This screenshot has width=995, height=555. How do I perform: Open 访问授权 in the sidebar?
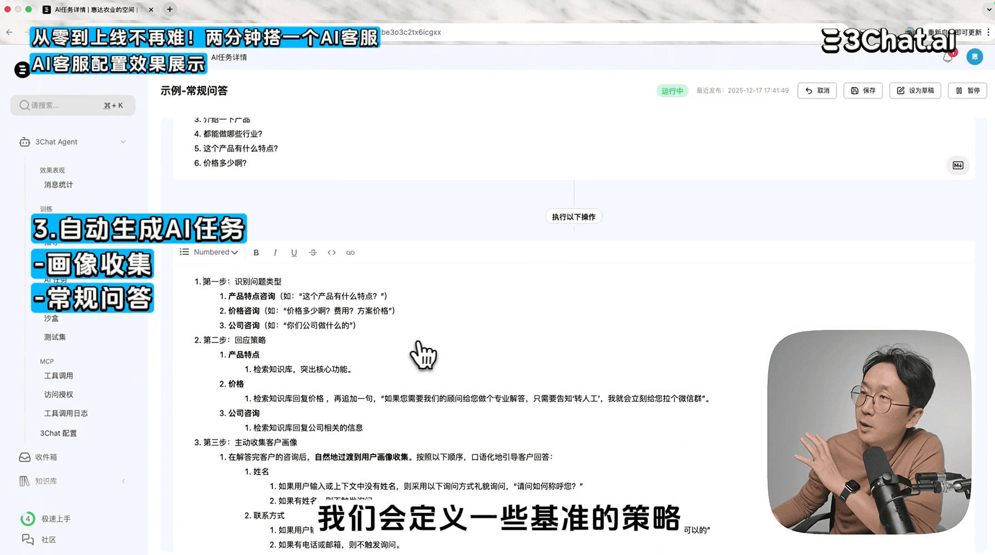(x=58, y=395)
